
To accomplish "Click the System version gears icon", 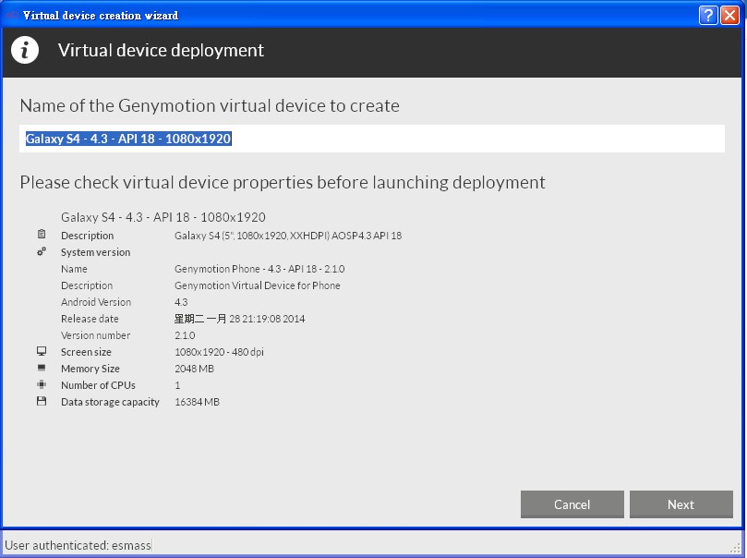I will click(42, 251).
